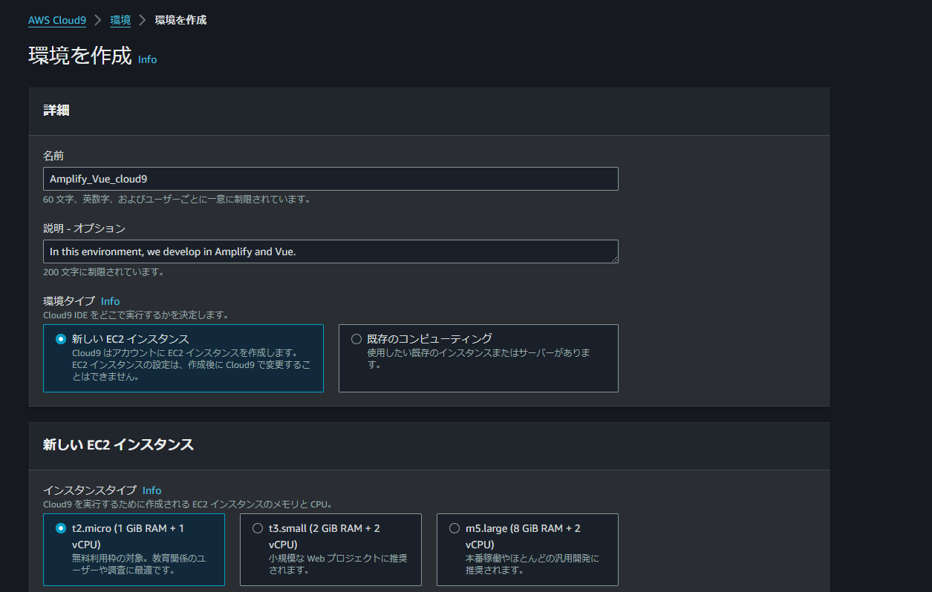Open Info link next to インスタンスタイプ
The height and width of the screenshot is (592, 932).
click(151, 490)
